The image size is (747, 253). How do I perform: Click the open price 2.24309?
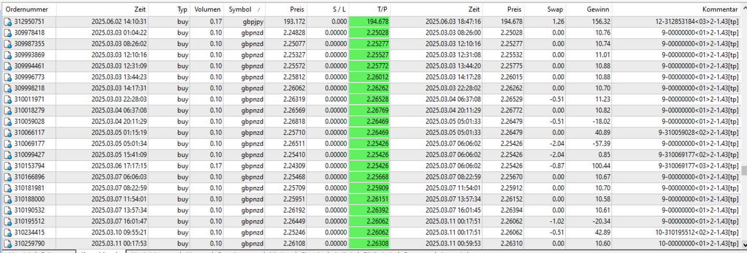point(293,166)
